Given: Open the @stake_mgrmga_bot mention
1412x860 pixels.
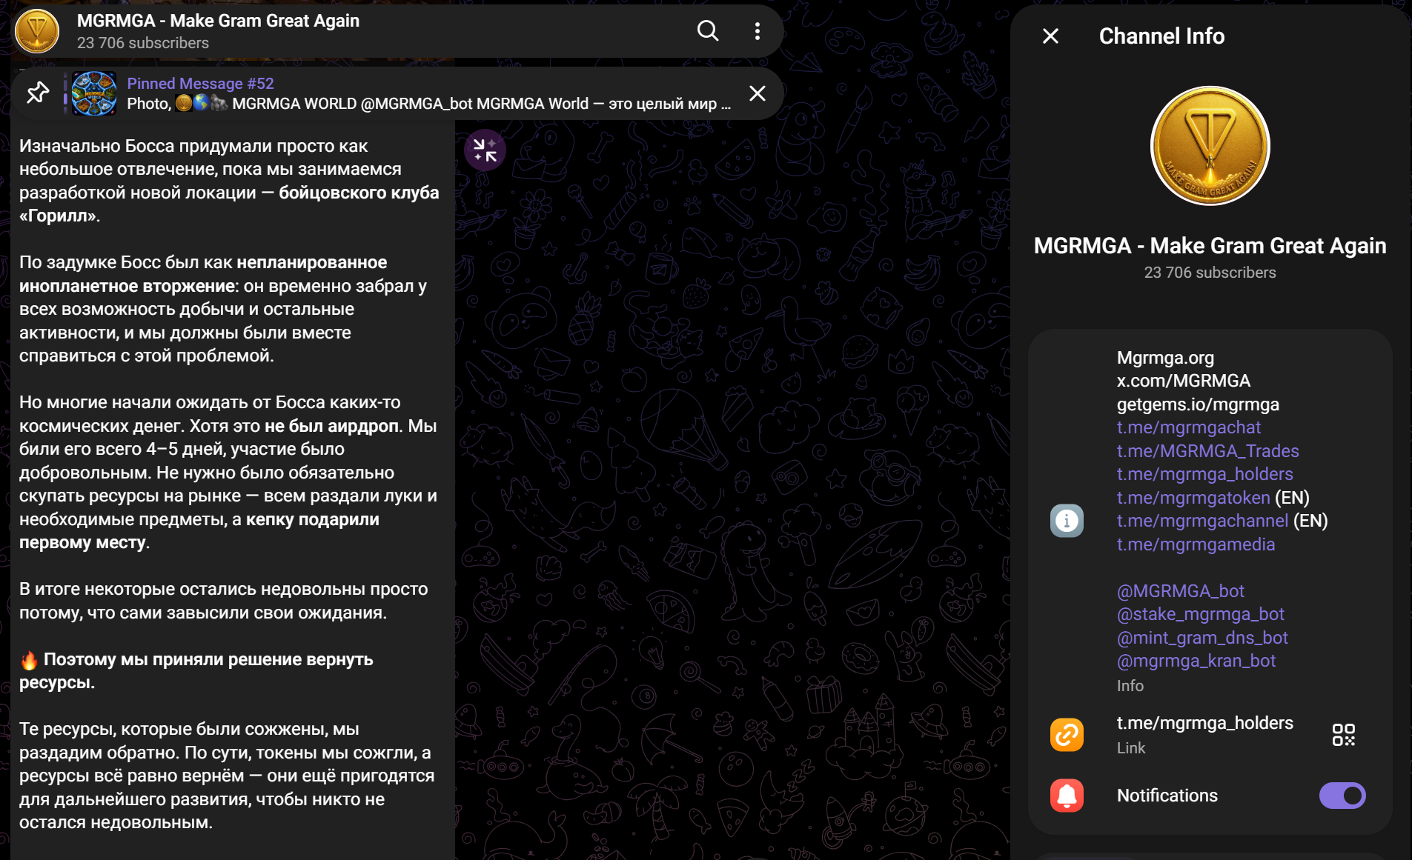Looking at the screenshot, I should pyautogui.click(x=1201, y=614).
